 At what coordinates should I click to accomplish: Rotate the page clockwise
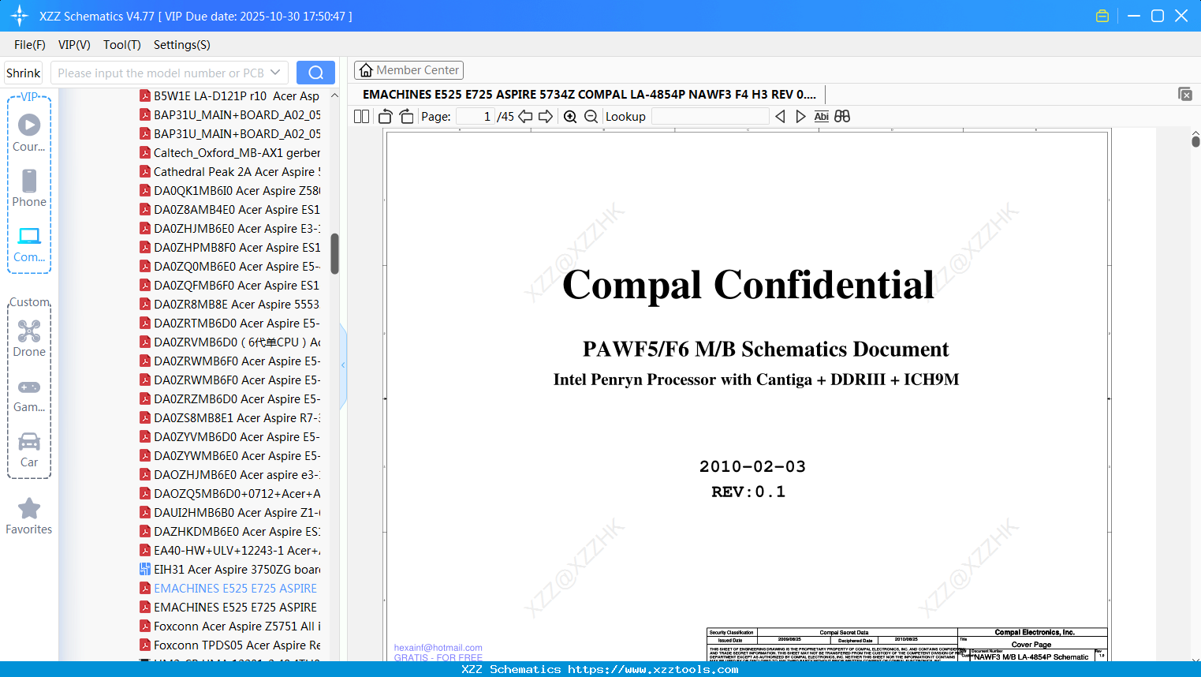[x=407, y=117]
